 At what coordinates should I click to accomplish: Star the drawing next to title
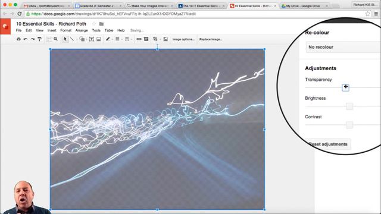click(x=94, y=24)
